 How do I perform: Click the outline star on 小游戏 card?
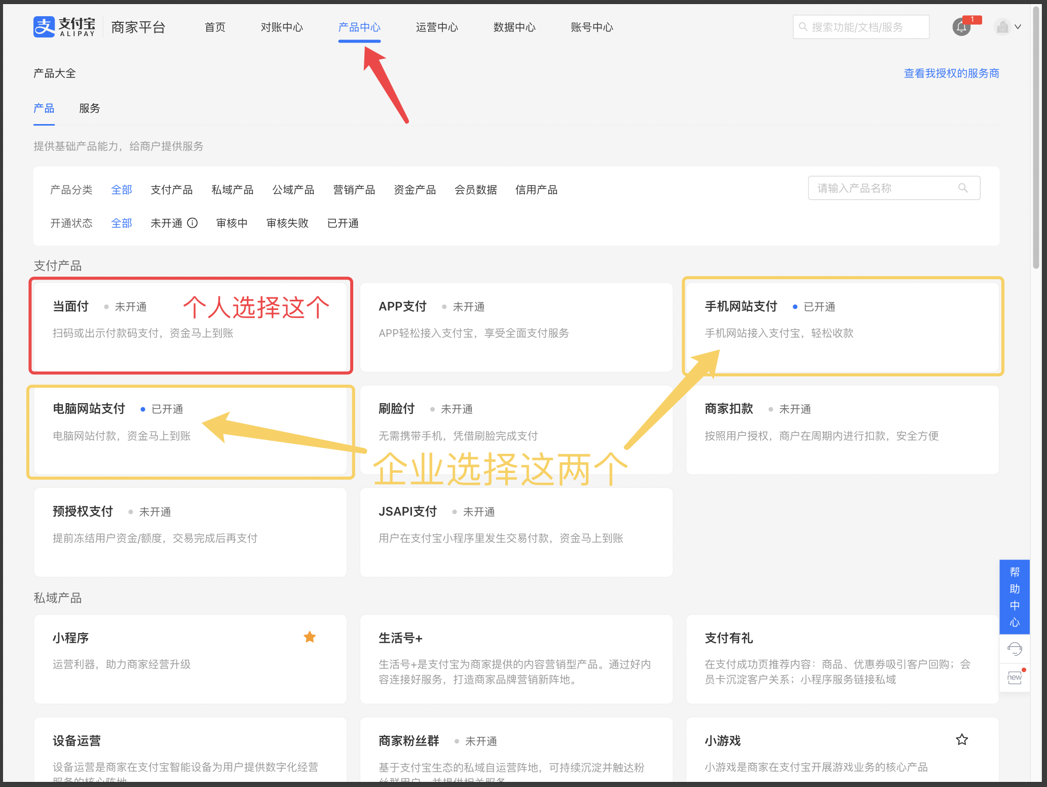(962, 740)
